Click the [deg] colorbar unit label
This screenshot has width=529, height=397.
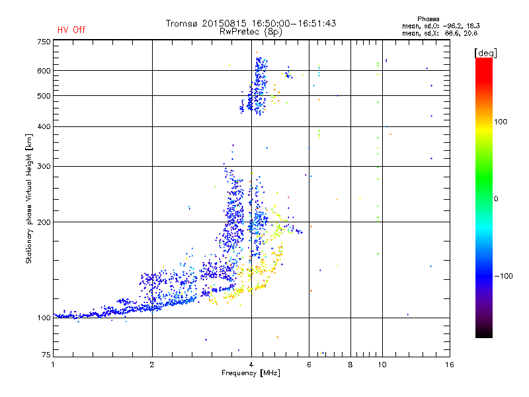[x=485, y=53]
